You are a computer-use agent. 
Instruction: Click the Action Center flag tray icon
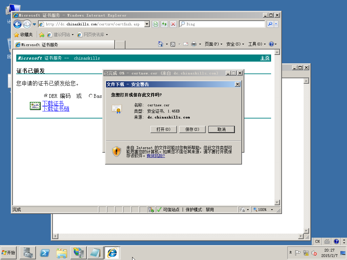(x=298, y=253)
